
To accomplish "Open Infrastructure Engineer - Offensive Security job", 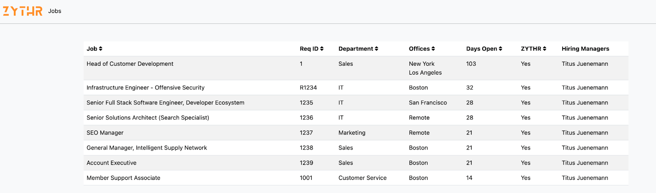I will coord(145,88).
